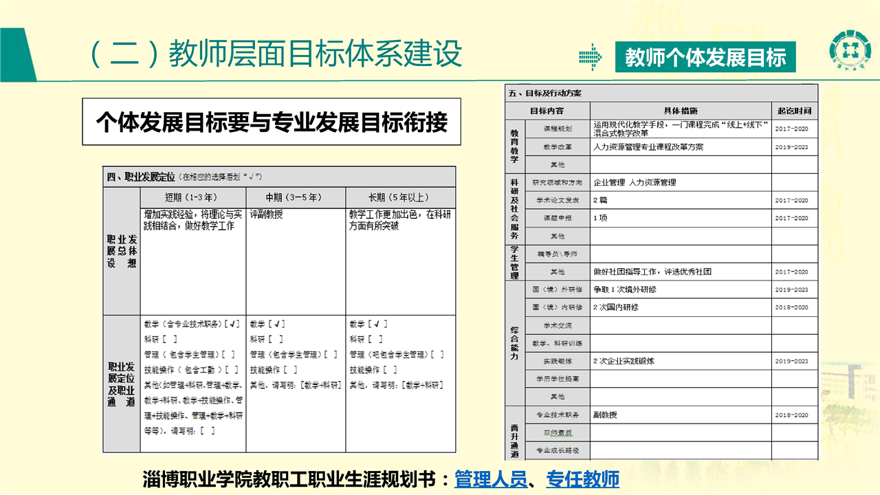The image size is (880, 495).
Task: Click the 具体措施 column header
Action: coord(681,110)
